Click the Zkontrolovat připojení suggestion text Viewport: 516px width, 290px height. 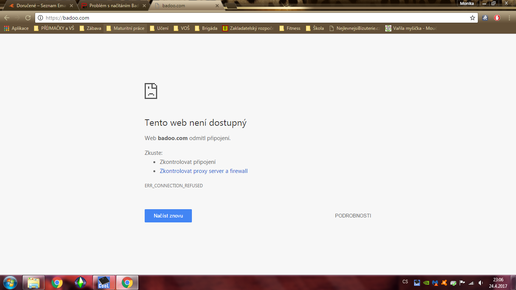tap(188, 162)
